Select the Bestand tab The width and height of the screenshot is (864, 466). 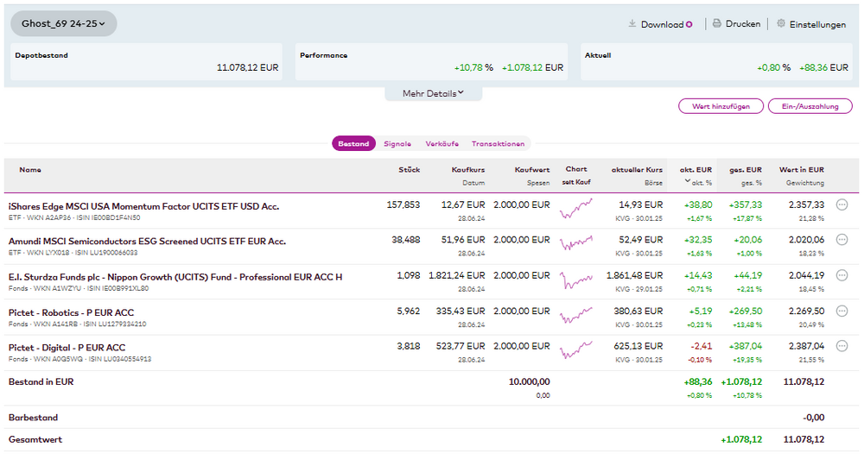pos(353,144)
